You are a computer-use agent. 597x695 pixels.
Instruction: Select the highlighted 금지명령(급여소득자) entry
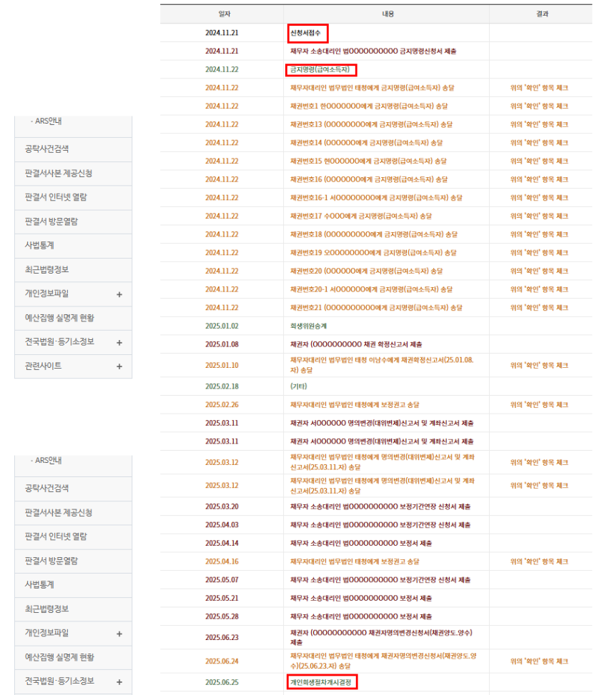320,69
